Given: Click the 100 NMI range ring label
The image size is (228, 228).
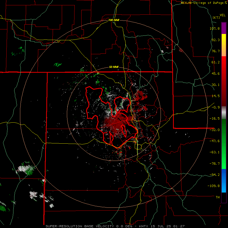Looking at the screenshot, I should coord(114,20).
